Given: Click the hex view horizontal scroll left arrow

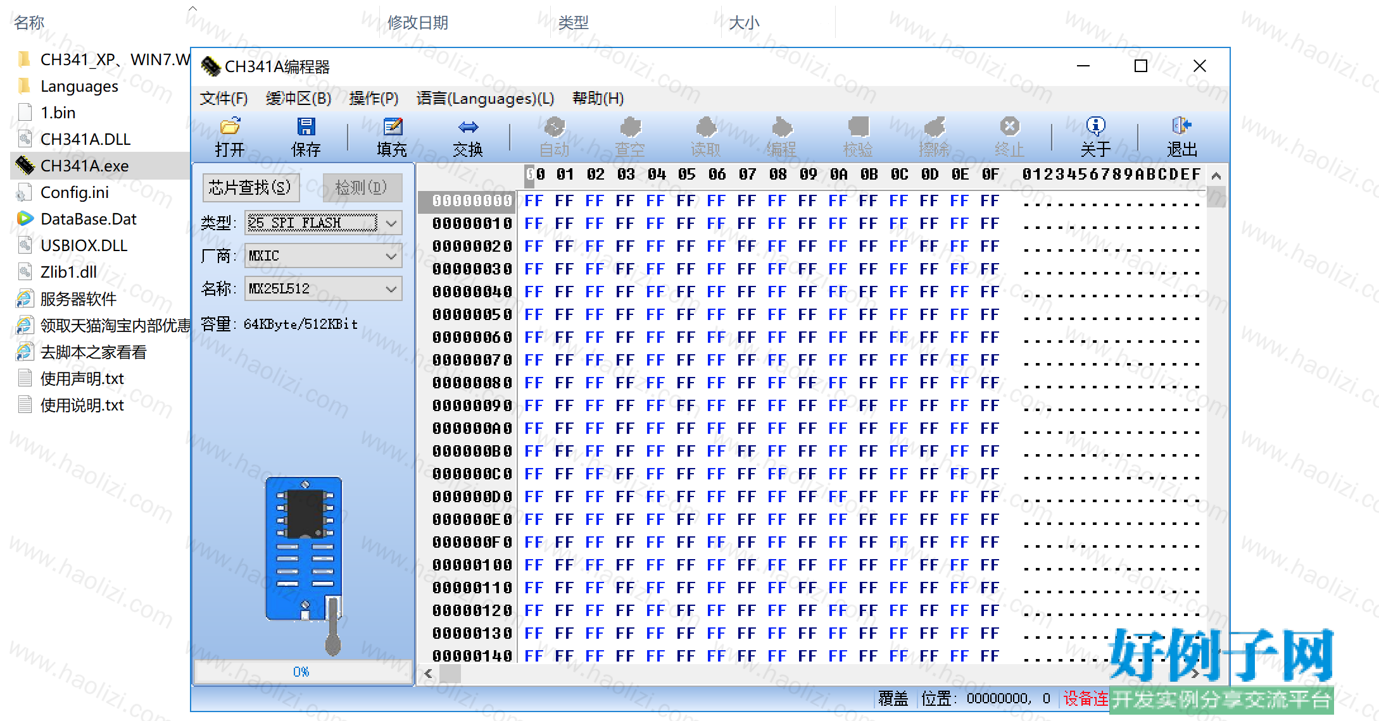Looking at the screenshot, I should pyautogui.click(x=429, y=674).
